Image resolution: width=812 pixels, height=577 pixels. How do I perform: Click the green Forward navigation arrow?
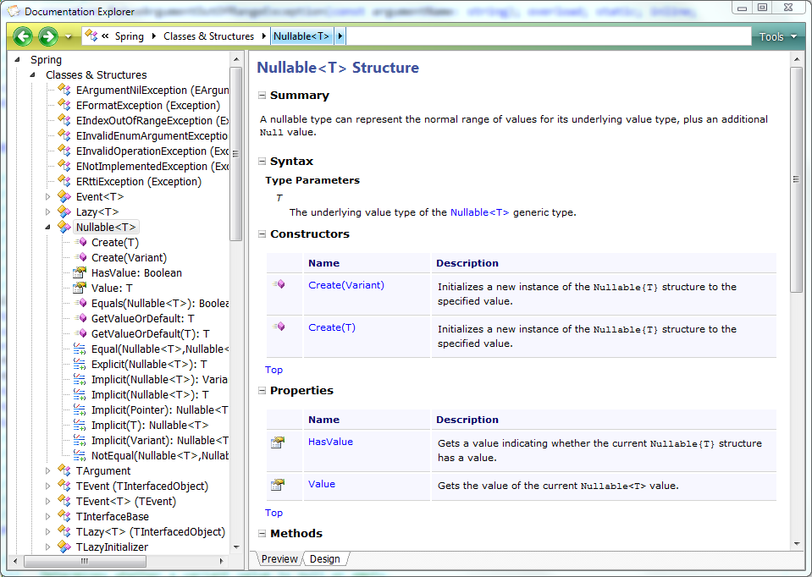[48, 36]
